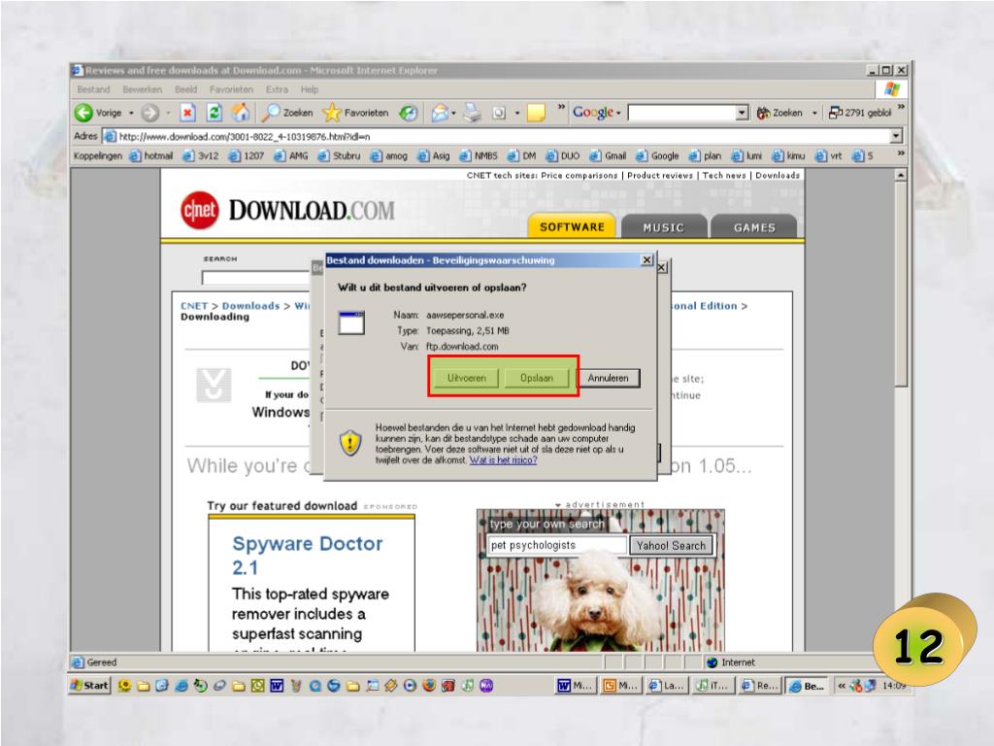Screen dimensions: 994x746
Task: Launch Firefox from quick launch bar
Action: click(429, 686)
